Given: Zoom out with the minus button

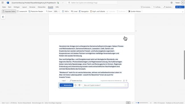Looking at the screenshot, I should click(133, 103).
